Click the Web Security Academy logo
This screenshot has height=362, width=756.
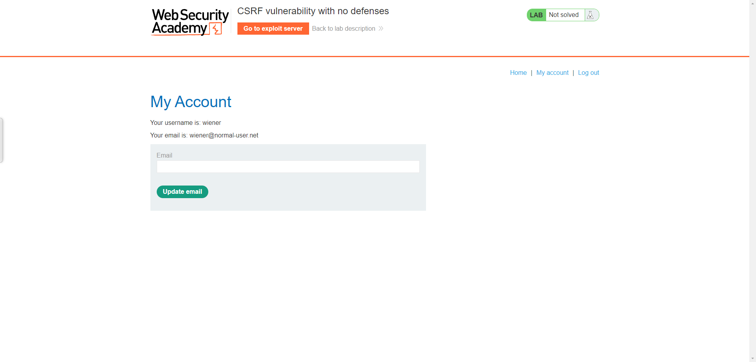190,22
